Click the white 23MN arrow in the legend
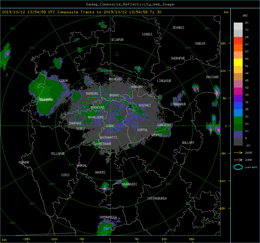 (x=238, y=160)
